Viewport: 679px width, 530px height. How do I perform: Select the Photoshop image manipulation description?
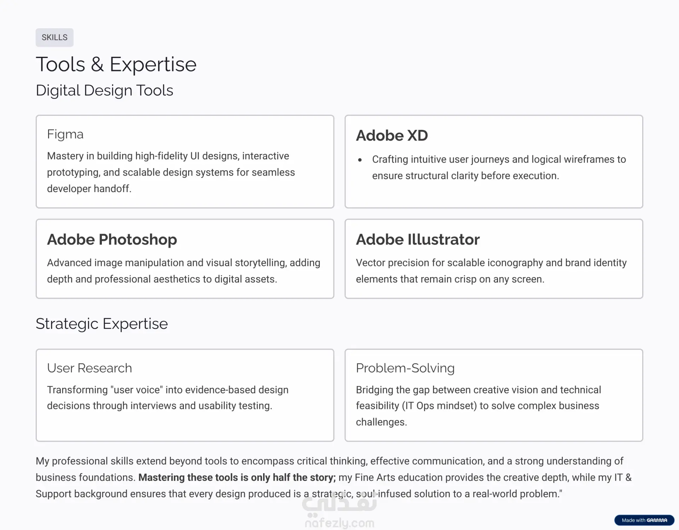[184, 271]
